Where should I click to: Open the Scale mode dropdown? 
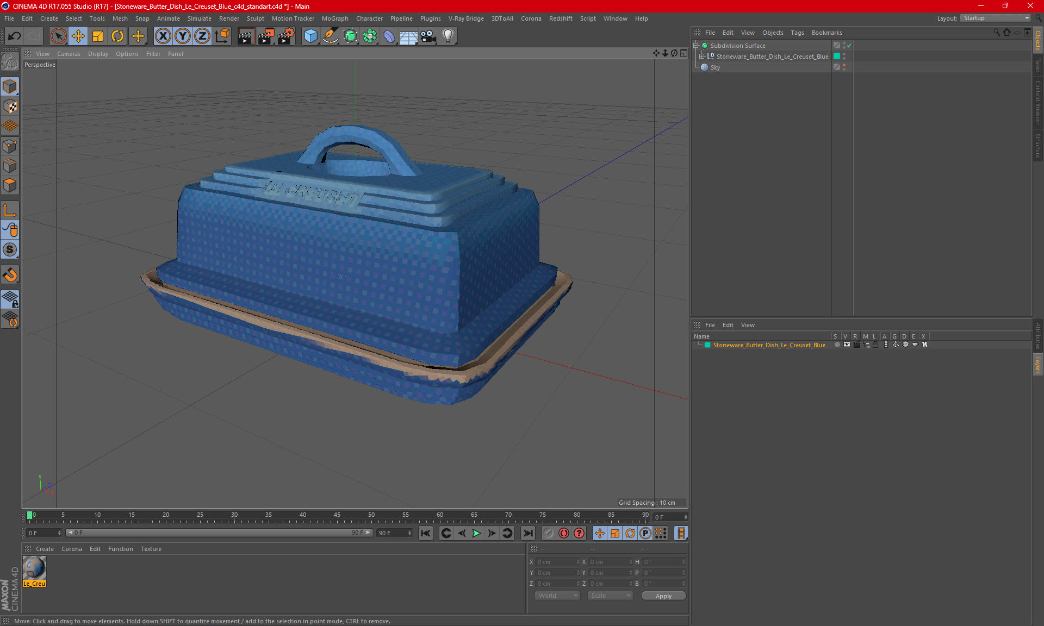[x=610, y=596]
